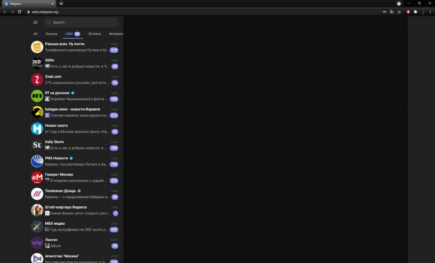The height and width of the screenshot is (263, 435).
Task: Open balagan.news channel avatar
Action: tap(37, 112)
